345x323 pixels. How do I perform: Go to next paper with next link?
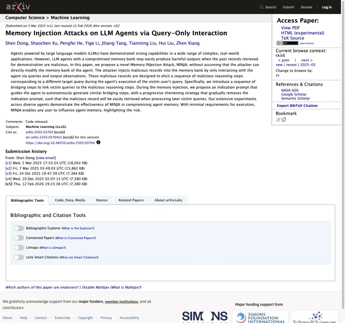pos(307,60)
